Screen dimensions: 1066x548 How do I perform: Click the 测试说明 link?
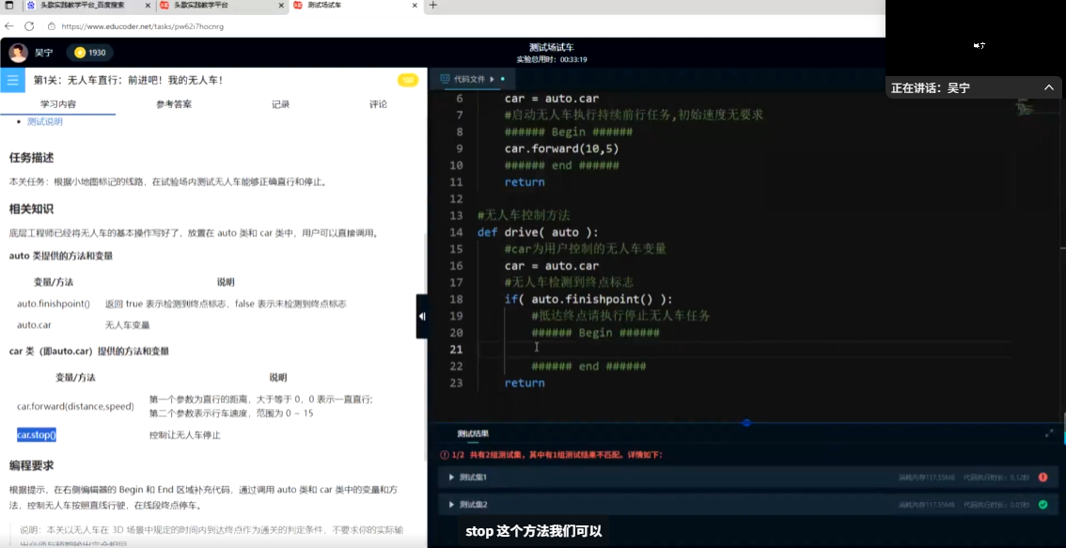tap(45, 122)
